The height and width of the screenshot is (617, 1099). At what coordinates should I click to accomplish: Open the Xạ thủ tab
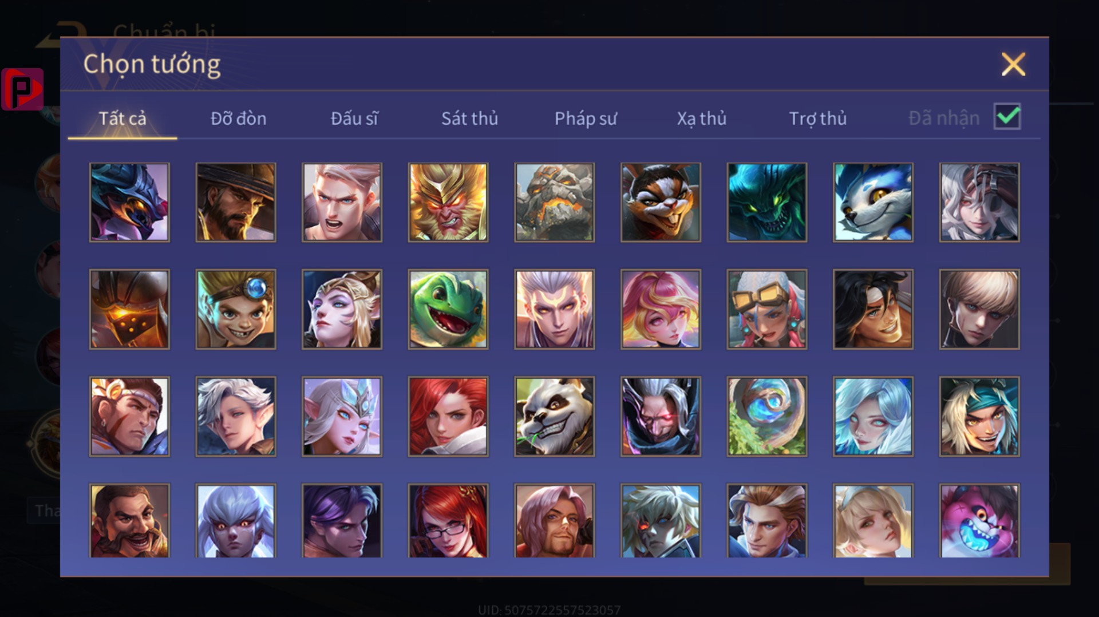(x=702, y=118)
